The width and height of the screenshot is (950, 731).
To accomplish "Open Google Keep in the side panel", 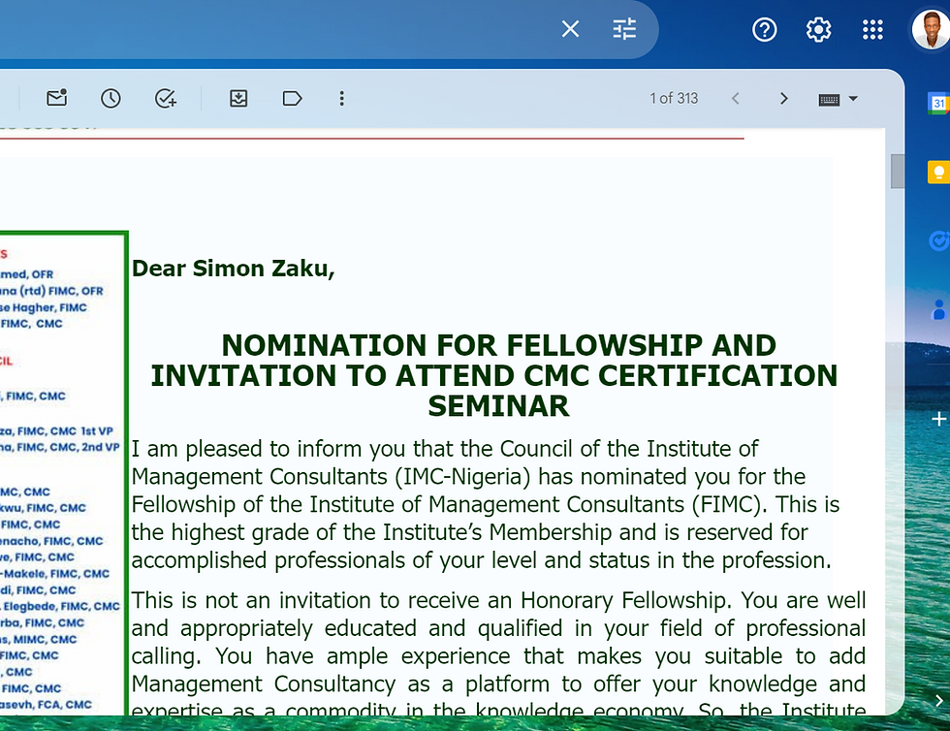I will point(937,172).
